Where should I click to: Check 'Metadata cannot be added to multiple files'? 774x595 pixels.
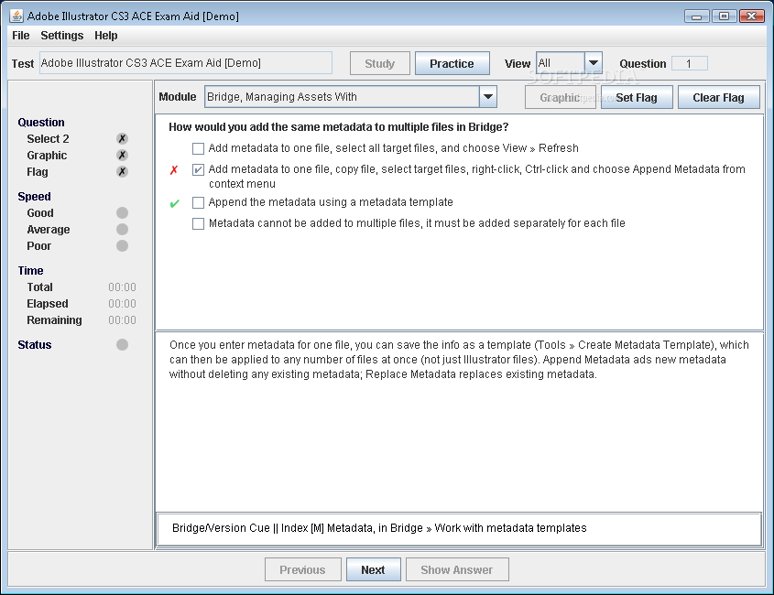(x=198, y=224)
